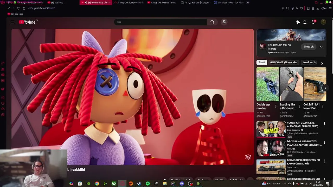Open the settings gear in Opera sidebar
The height and width of the screenshot is (187, 333).
[3, 115]
